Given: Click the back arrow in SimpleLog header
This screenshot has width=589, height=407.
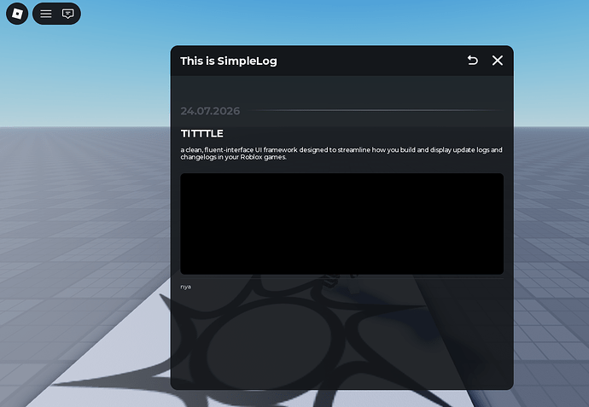Looking at the screenshot, I should click(x=473, y=61).
